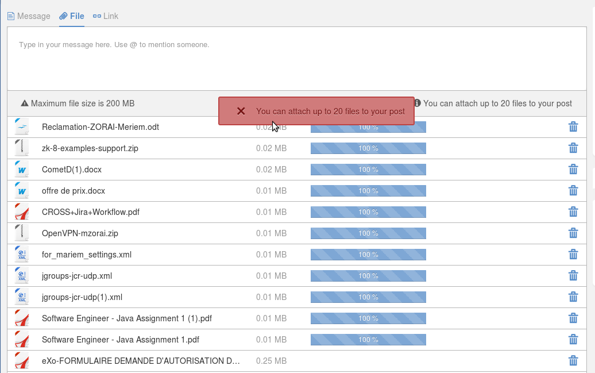The height and width of the screenshot is (373, 595).
Task: Select the File tab
Action: coord(72,16)
